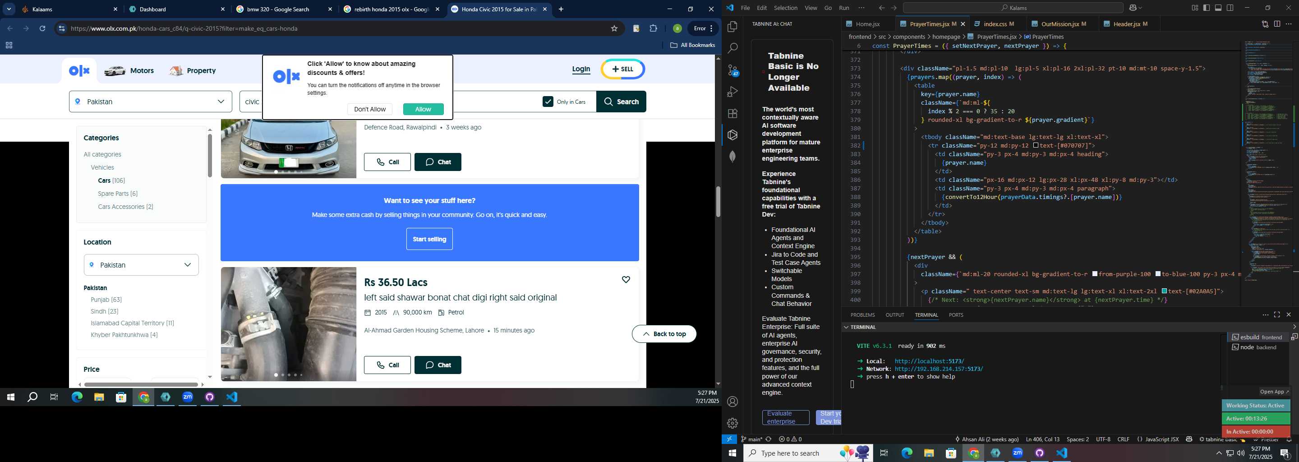
Task: Click the Copilot icon in VS Code title bar
Action: tap(1133, 8)
